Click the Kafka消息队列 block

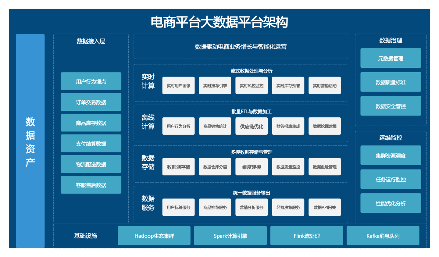click(x=383, y=236)
